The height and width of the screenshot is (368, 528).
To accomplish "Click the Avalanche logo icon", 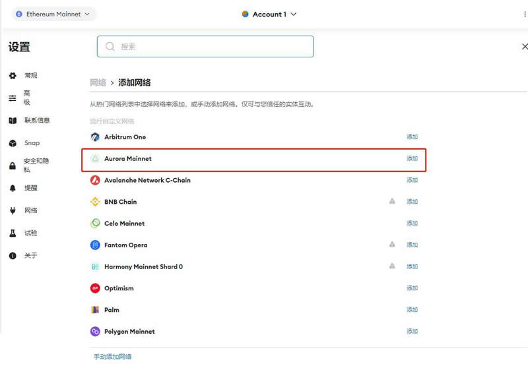I will pos(95,180).
